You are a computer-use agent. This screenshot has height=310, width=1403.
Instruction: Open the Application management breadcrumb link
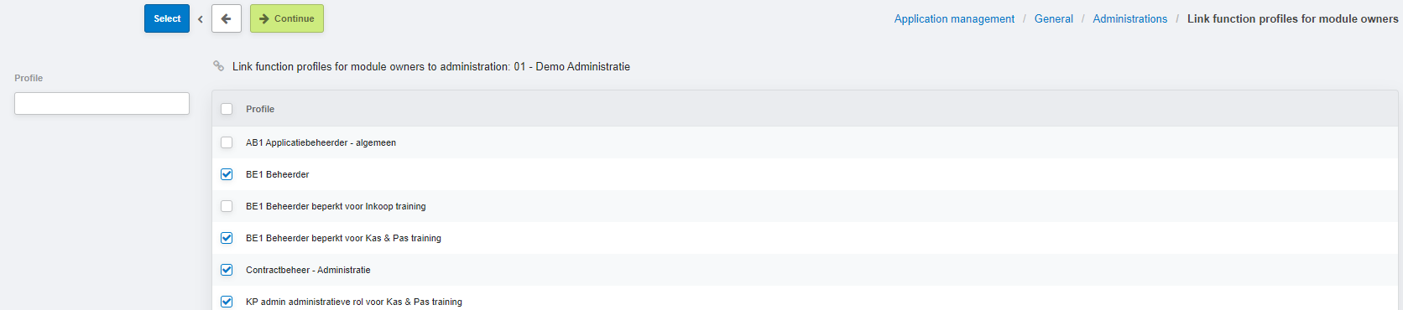[x=954, y=18]
